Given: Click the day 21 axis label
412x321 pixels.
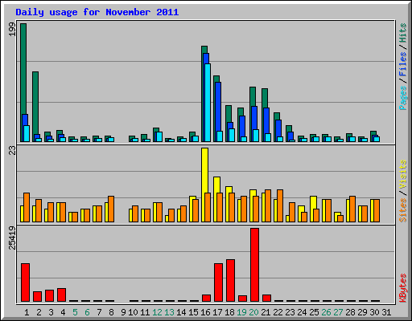Looking at the screenshot, I should tap(266, 312).
